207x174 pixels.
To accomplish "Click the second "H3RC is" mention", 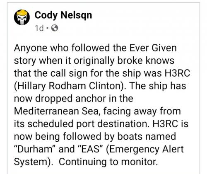I will tap(171, 123).
